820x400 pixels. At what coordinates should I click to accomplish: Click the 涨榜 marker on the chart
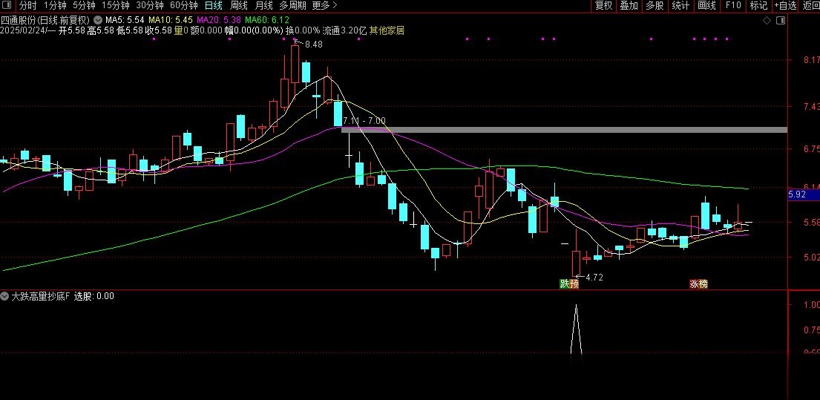(x=698, y=283)
